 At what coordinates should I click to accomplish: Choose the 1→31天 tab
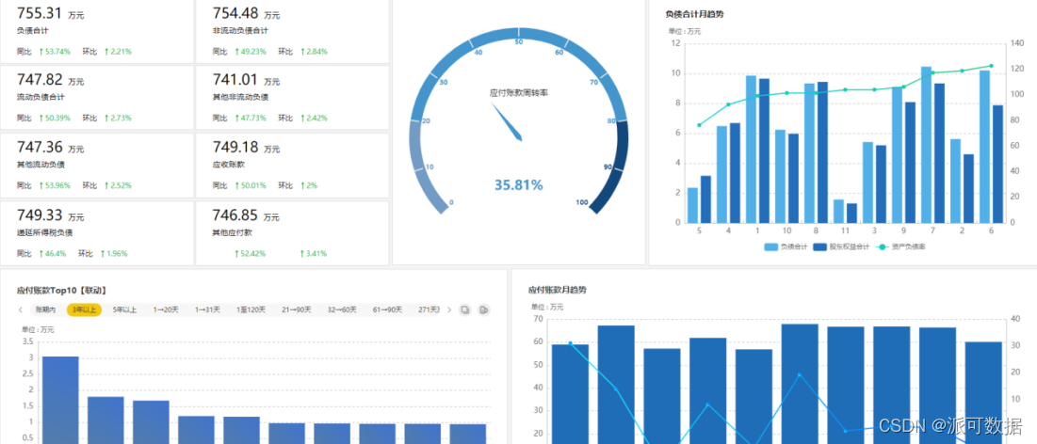tap(207, 309)
